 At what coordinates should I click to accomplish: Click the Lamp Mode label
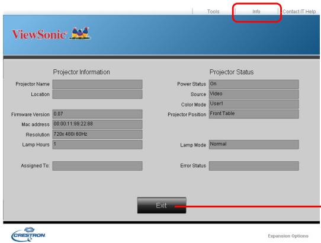[x=193, y=145]
